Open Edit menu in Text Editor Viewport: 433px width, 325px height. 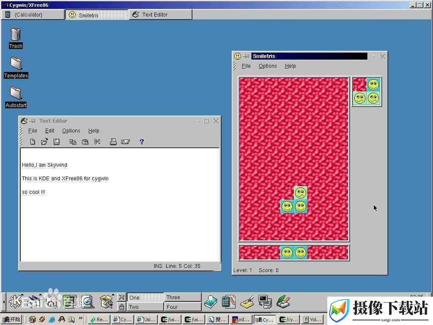click(x=50, y=131)
